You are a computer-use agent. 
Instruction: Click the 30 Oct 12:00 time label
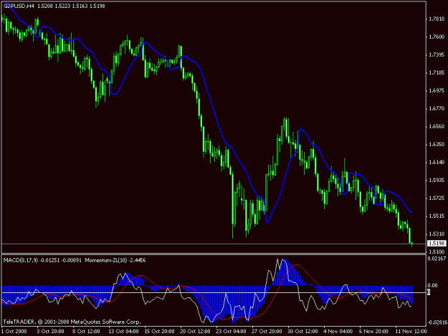click(302, 332)
